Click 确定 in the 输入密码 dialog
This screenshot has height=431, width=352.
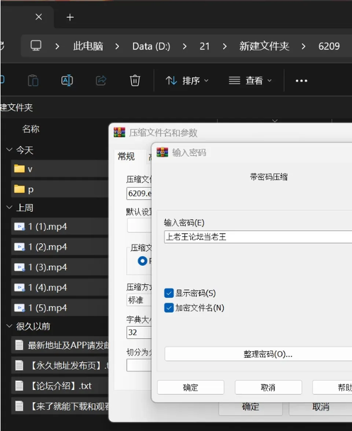[191, 387]
